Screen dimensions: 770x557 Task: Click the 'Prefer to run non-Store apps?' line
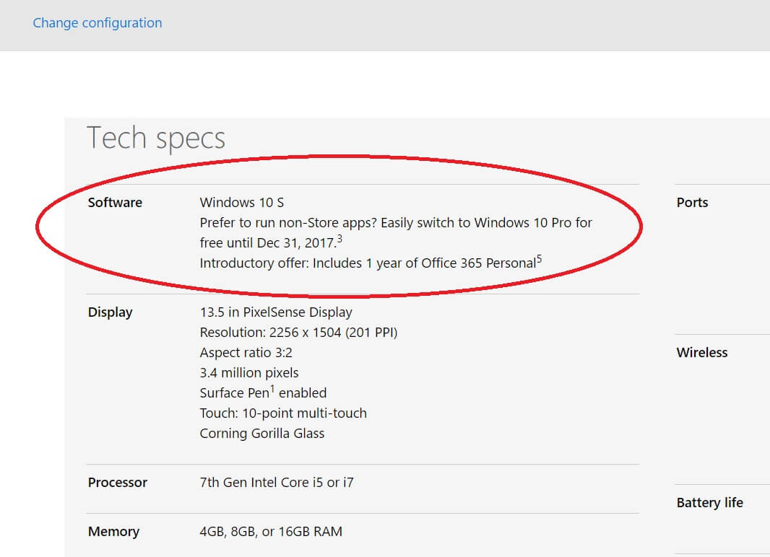pyautogui.click(x=396, y=223)
